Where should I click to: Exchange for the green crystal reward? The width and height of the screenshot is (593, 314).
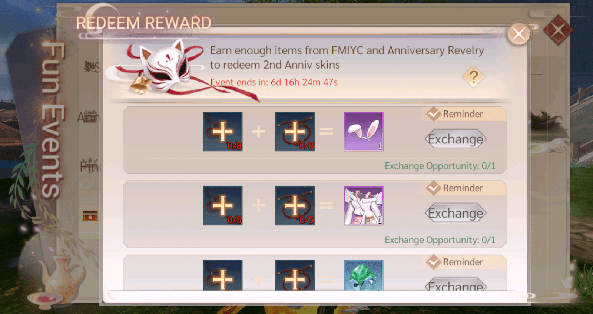[x=455, y=284]
